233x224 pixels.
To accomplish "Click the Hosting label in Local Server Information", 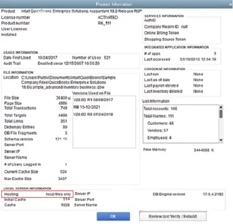I will coord(11,194).
